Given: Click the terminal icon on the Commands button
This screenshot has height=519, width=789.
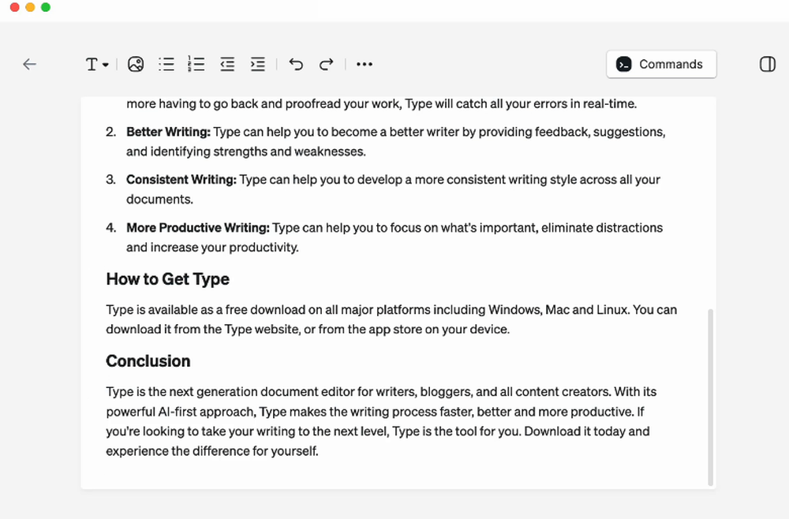Looking at the screenshot, I should point(624,64).
